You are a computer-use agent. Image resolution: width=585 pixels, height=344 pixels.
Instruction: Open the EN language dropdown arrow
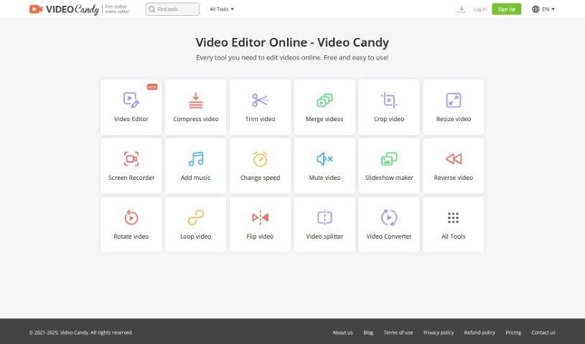click(553, 9)
